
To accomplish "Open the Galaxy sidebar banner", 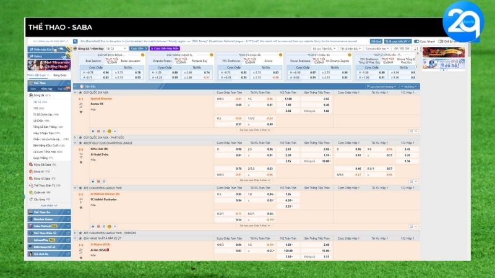I will [x=49, y=56].
